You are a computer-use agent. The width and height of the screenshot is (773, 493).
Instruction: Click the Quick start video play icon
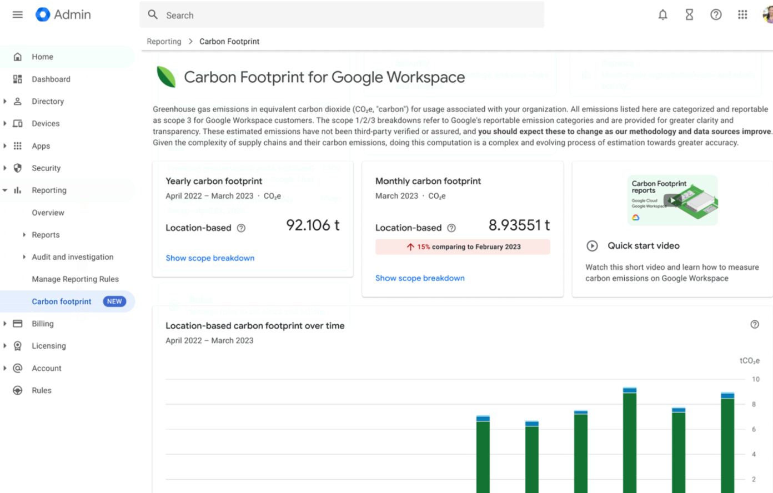(x=592, y=245)
